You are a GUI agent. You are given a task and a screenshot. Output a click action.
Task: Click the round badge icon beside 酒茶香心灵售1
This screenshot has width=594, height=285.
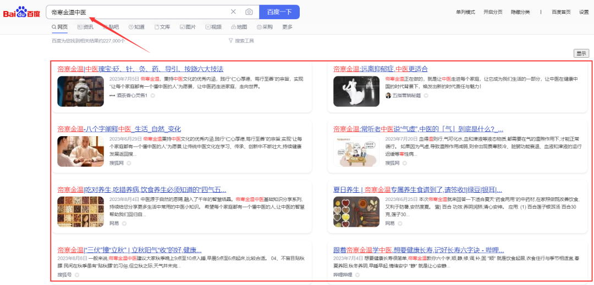click(x=153, y=96)
